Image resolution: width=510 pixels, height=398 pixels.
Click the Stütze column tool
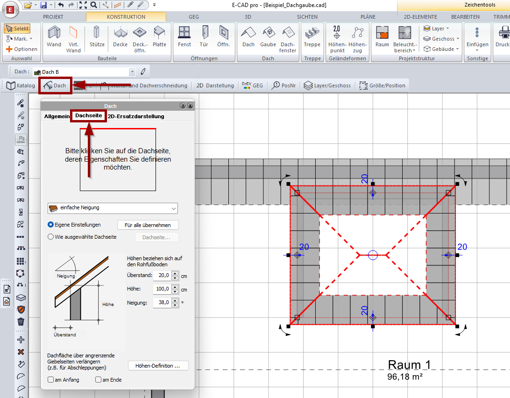click(97, 36)
